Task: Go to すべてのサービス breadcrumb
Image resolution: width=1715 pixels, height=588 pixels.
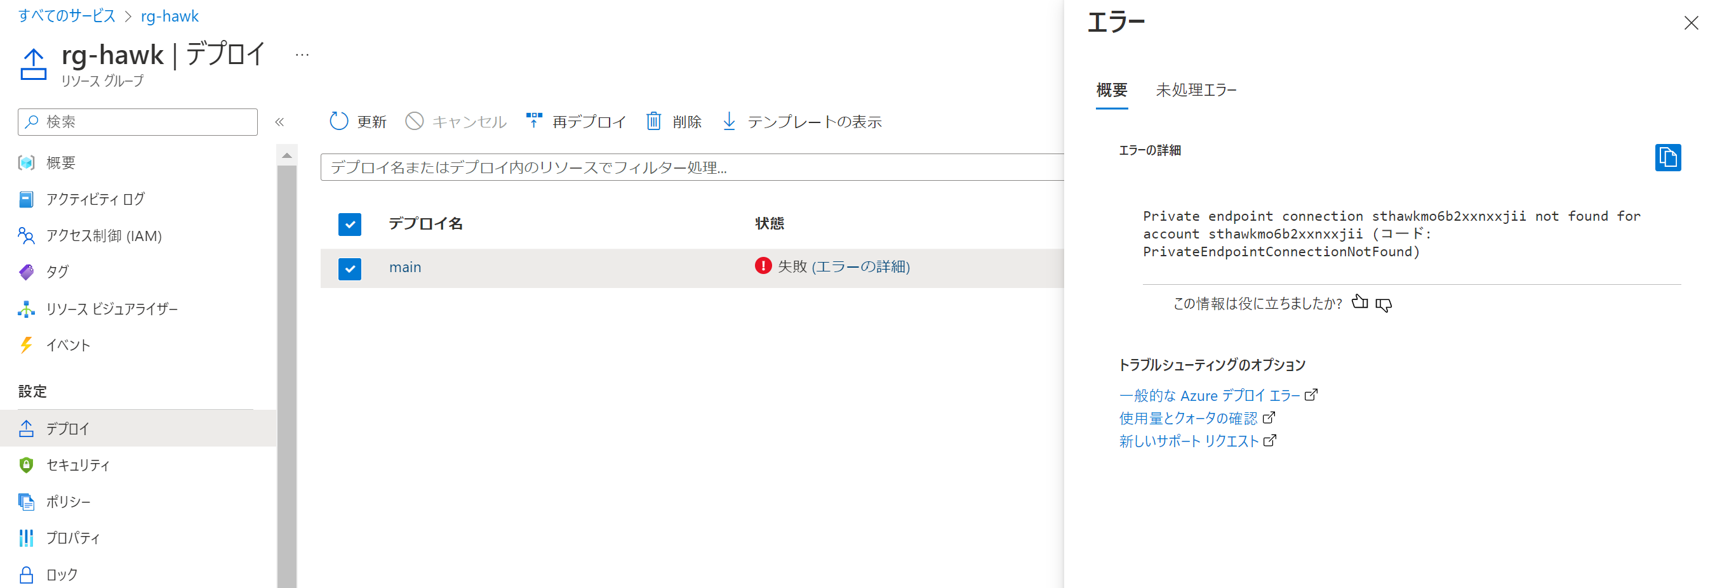Action: (x=67, y=15)
